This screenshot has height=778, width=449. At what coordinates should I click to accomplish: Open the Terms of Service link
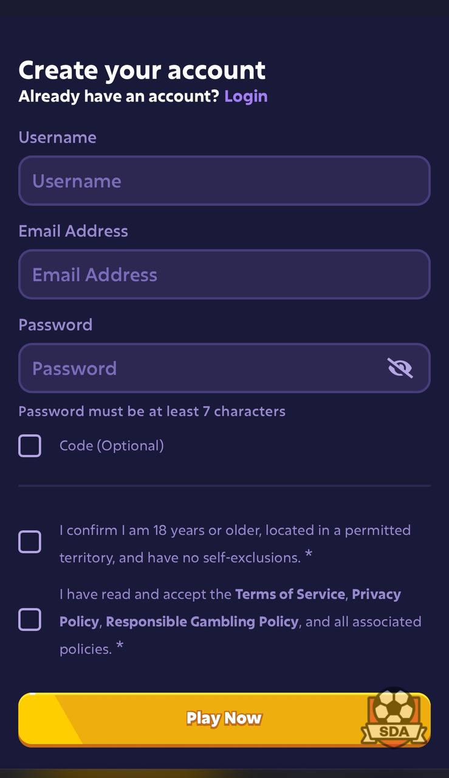(290, 594)
